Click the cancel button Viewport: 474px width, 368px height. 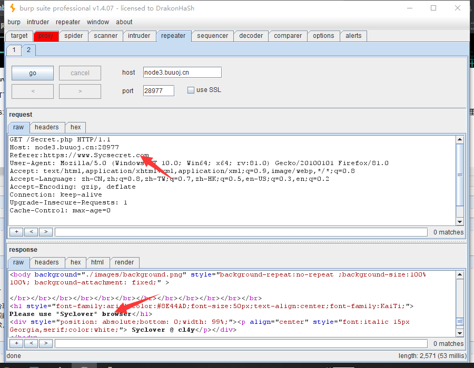(80, 73)
